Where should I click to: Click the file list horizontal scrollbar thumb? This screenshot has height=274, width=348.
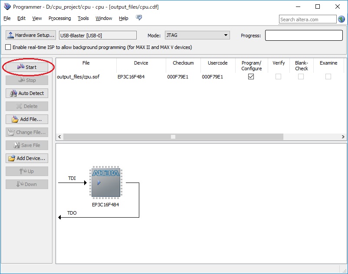tap(173, 137)
